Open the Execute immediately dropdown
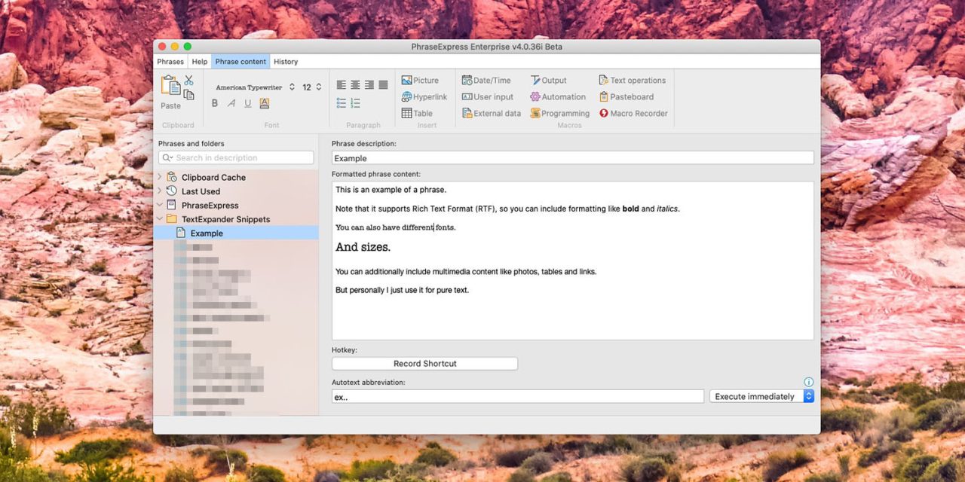 pyautogui.click(x=761, y=396)
